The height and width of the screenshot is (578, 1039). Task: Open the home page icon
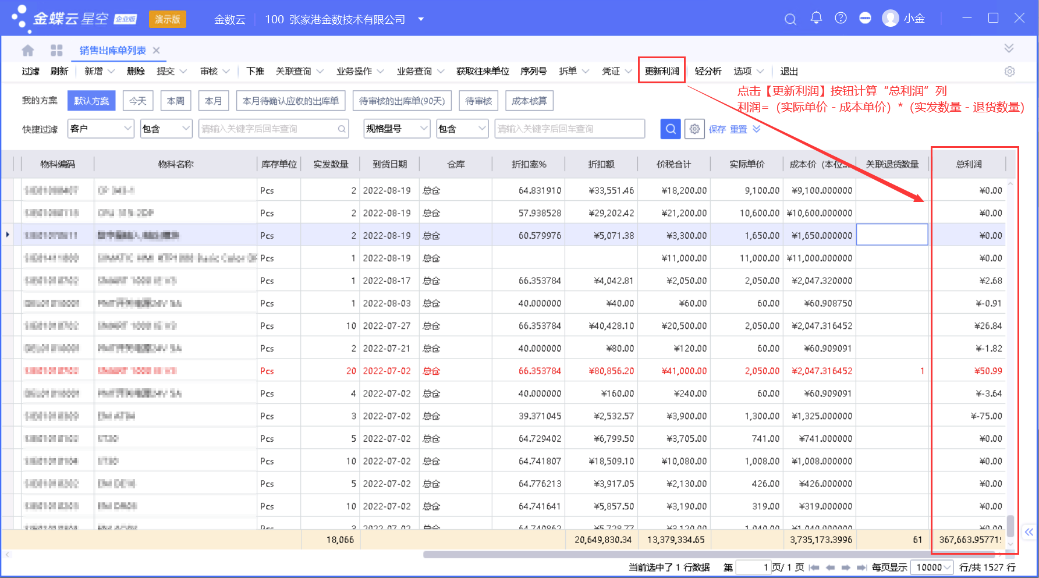(x=27, y=51)
